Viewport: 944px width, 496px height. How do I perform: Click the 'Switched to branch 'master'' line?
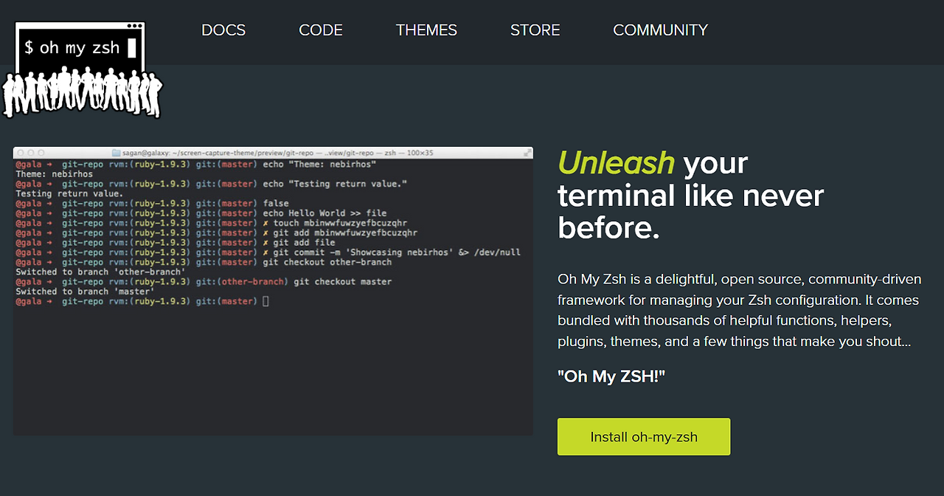(85, 292)
